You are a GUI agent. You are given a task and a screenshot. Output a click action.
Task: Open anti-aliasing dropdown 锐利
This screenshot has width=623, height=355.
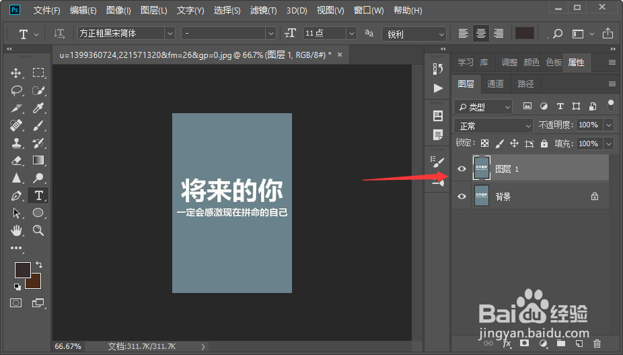(x=414, y=34)
